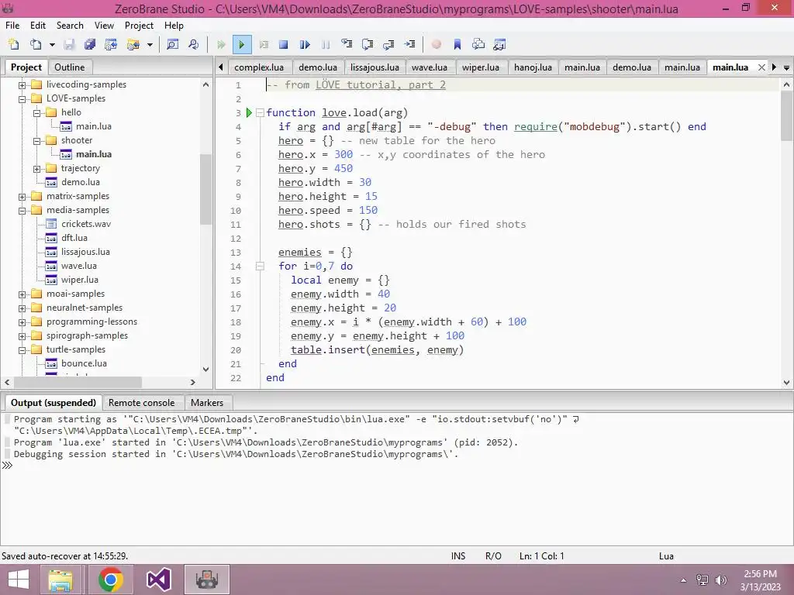This screenshot has height=595, width=794.
Task: Start or continue debugging (green play)
Action: pos(242,44)
